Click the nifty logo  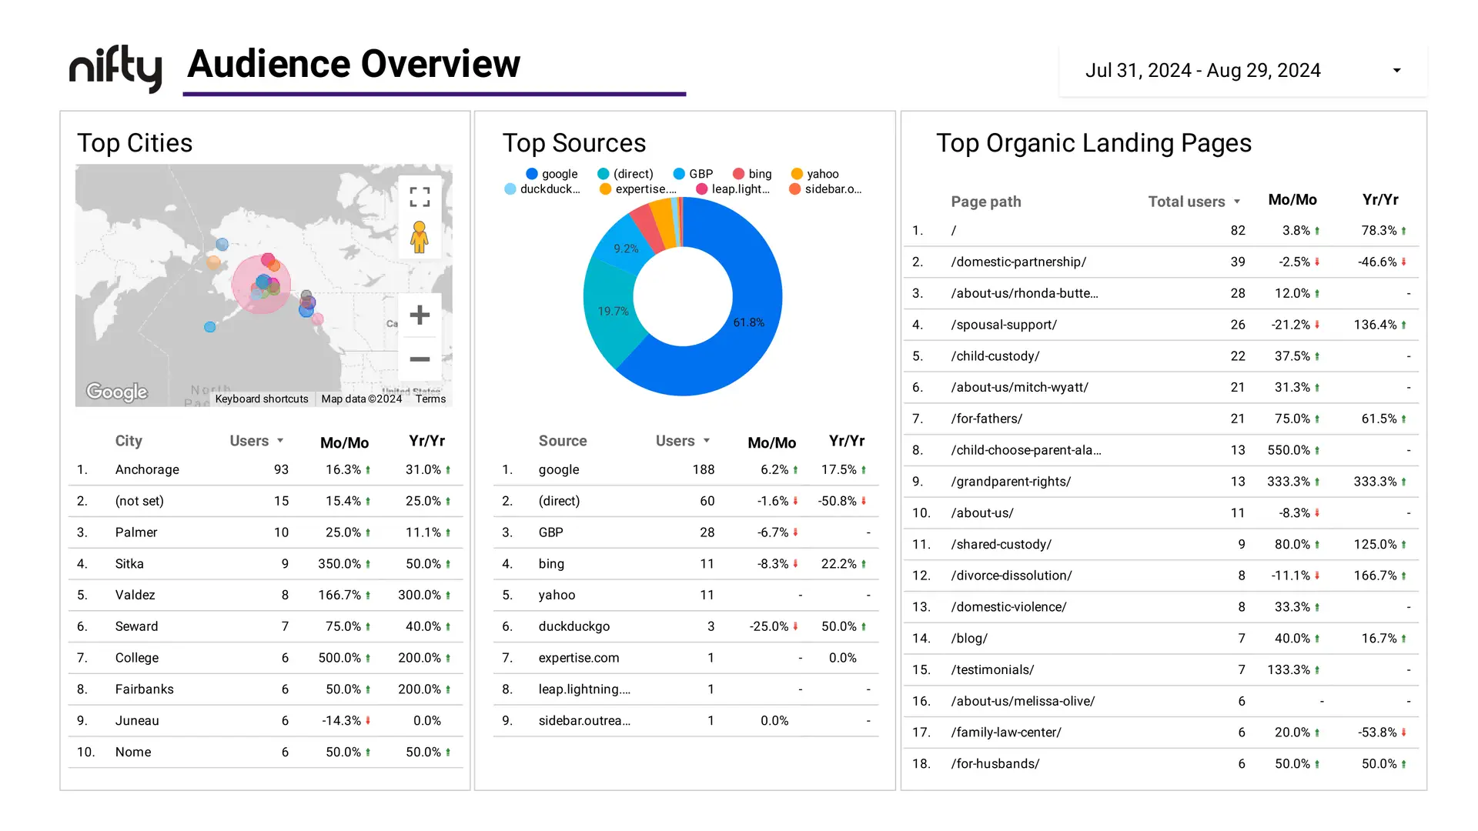115,68
